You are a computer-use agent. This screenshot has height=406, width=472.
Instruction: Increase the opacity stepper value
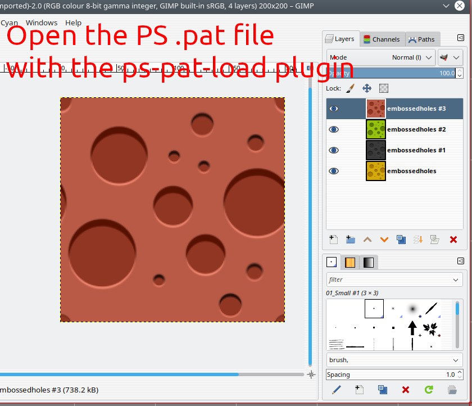[460, 71]
